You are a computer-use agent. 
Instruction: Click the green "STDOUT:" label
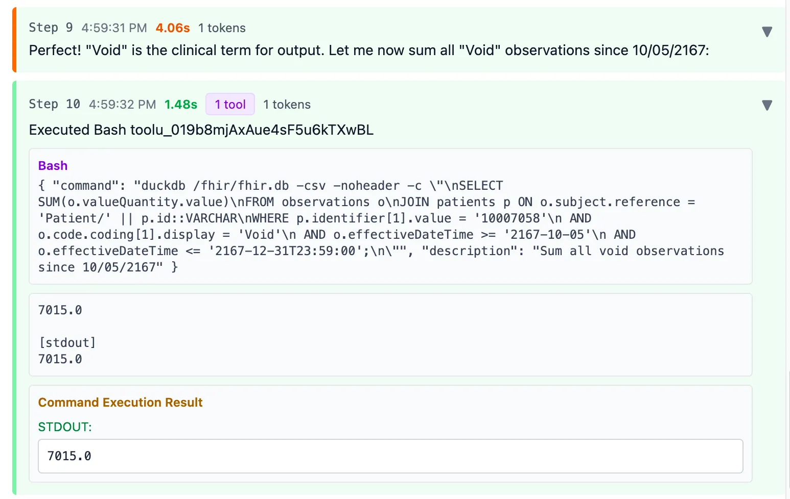click(65, 427)
